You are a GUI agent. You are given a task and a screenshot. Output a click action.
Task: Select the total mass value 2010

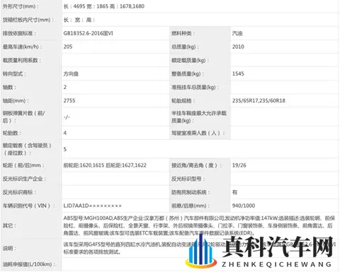point(238,47)
